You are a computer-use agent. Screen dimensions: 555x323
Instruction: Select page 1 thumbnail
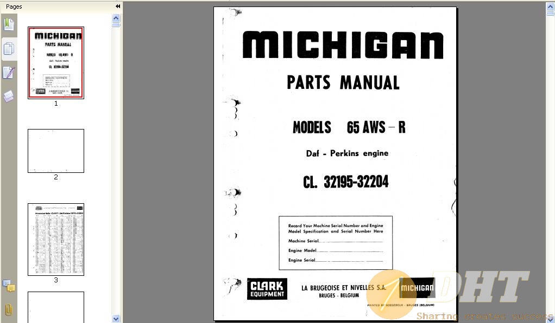coord(56,62)
